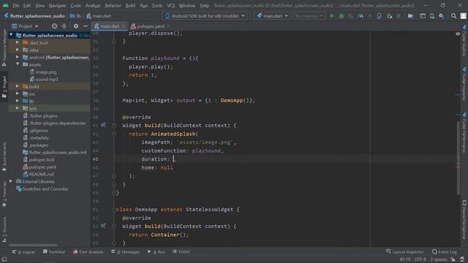This screenshot has width=468, height=263.
Task: Select pubspec.lock file in tree
Action: pyautogui.click(x=39, y=159)
